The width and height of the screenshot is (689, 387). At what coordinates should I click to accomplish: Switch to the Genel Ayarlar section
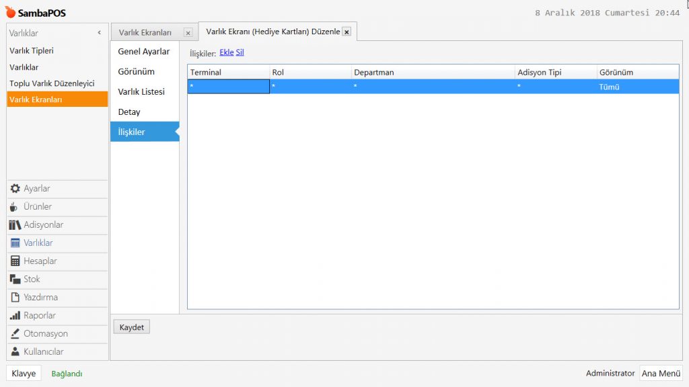click(x=144, y=52)
